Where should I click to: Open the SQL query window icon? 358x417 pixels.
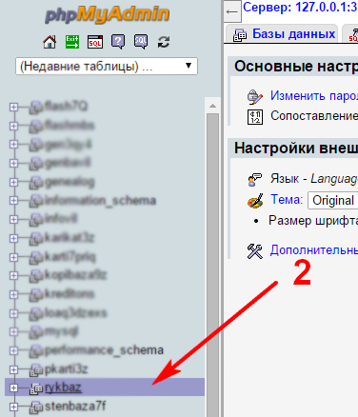(95, 42)
